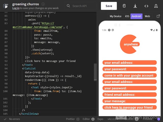
Task: Switch to the My Device tab
Action: pyautogui.click(x=115, y=16)
